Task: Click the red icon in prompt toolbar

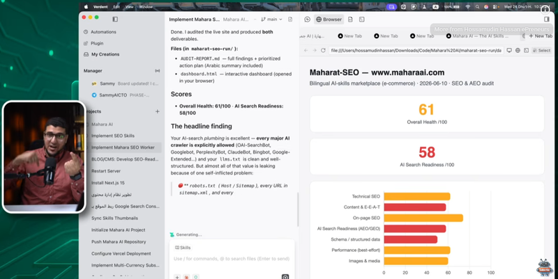Action: (186, 277)
